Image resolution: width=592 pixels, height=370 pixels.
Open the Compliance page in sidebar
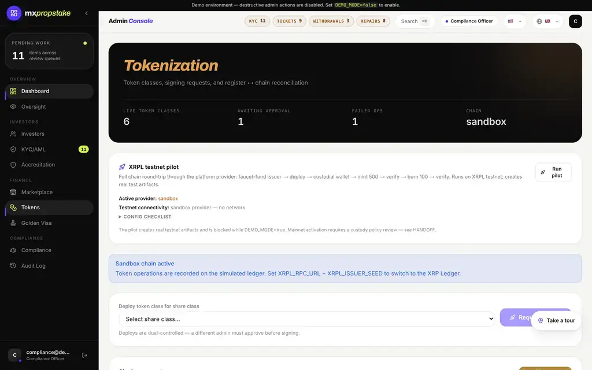tap(49, 250)
